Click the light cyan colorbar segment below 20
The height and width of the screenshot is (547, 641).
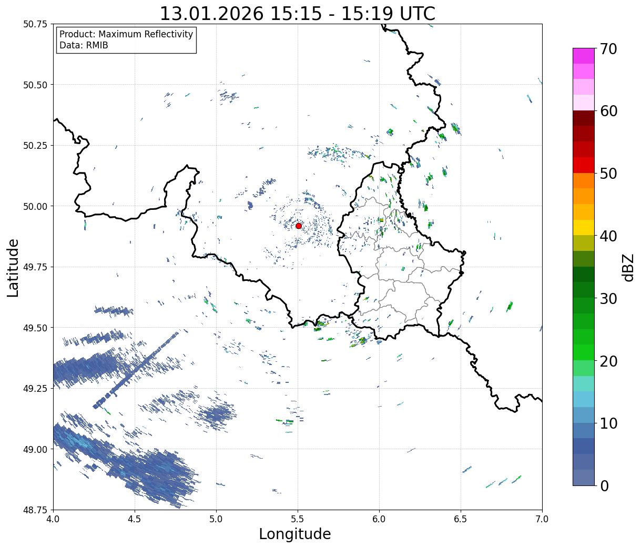tap(584, 383)
